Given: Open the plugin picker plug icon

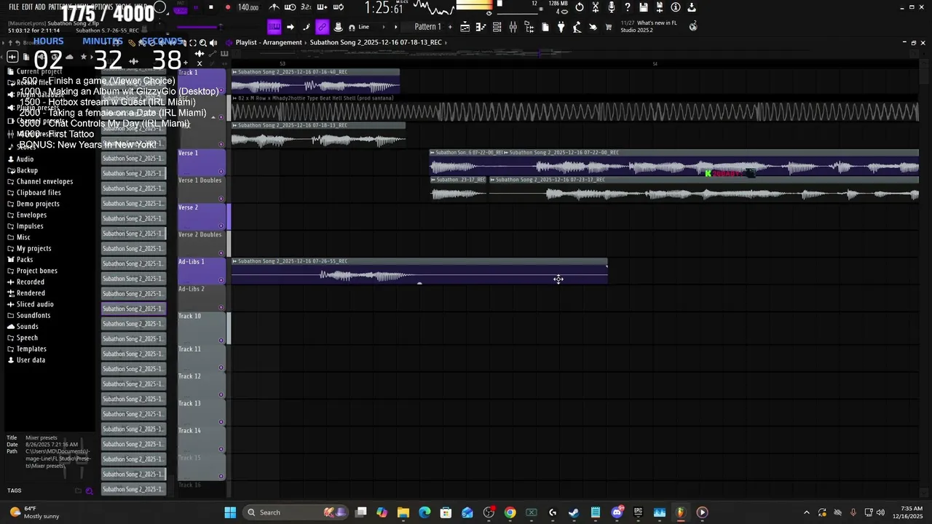Looking at the screenshot, I should [561, 27].
